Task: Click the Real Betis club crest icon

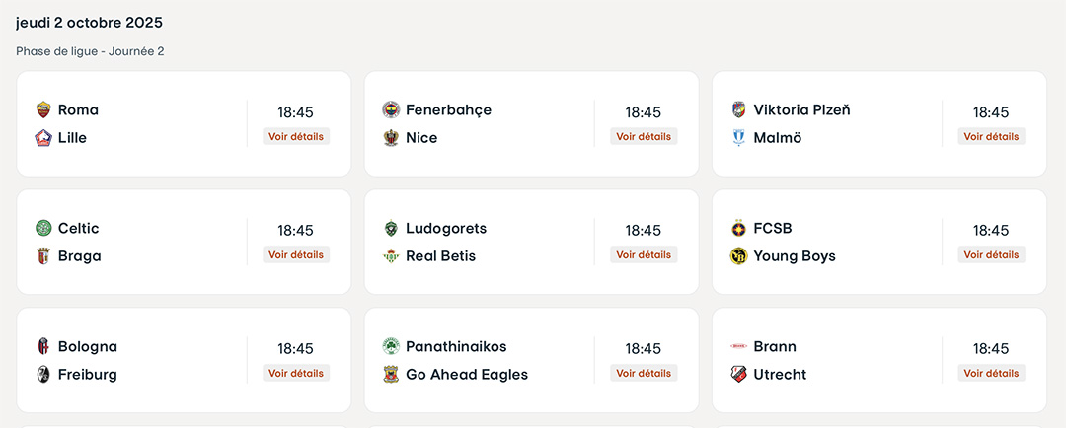Action: [x=391, y=256]
